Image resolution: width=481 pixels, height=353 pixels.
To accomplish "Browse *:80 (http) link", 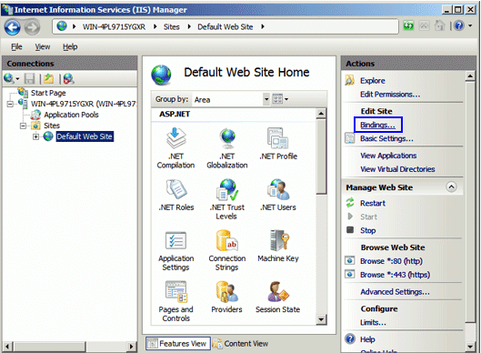I will [x=391, y=261].
